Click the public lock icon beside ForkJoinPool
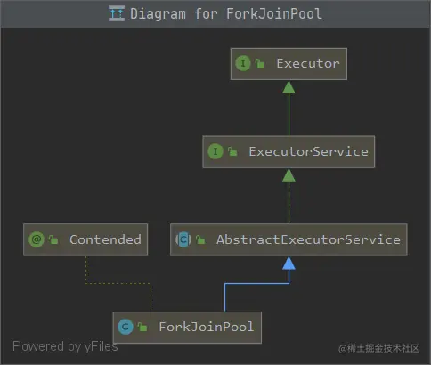 (142, 327)
